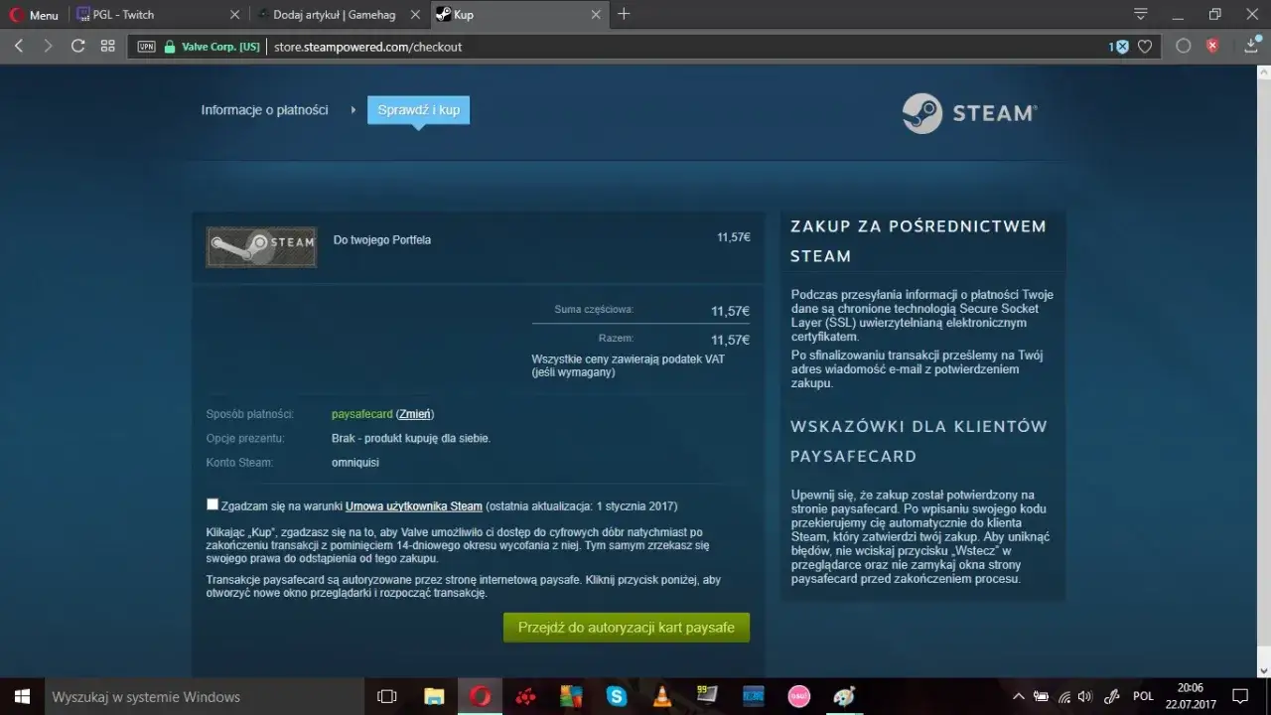The width and height of the screenshot is (1271, 715).
Task: Open the Menu button in Opera
Action: click(33, 14)
